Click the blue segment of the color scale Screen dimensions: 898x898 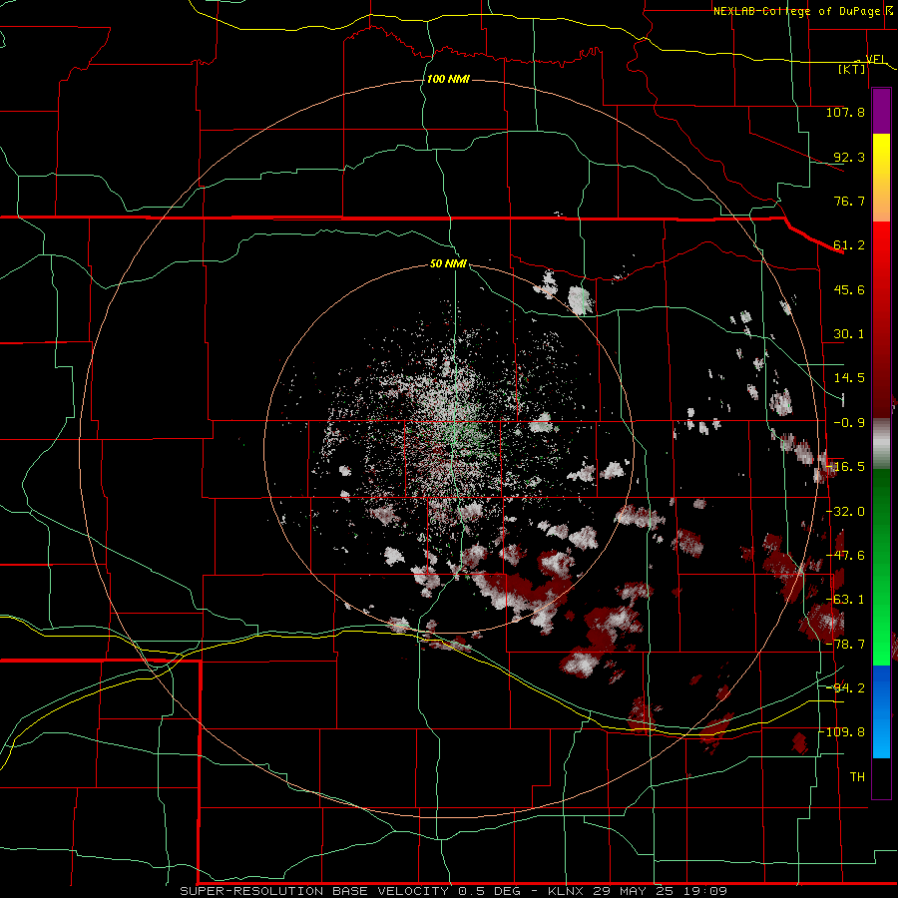881,711
